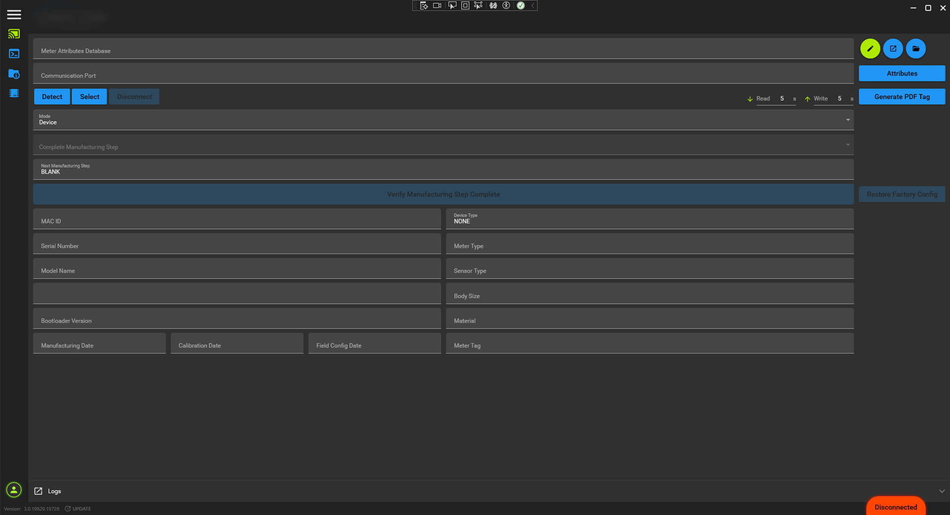Open the chip memory sidebar icon
Viewport: 950px width, 515px height.
tap(14, 93)
